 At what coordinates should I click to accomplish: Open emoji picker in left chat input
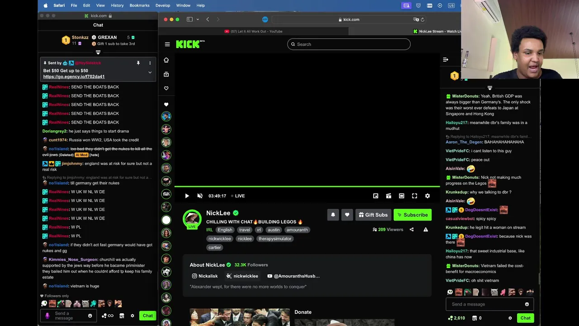[x=90, y=316]
